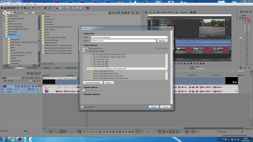
Task: Click Customize Template button
Action: (93, 83)
